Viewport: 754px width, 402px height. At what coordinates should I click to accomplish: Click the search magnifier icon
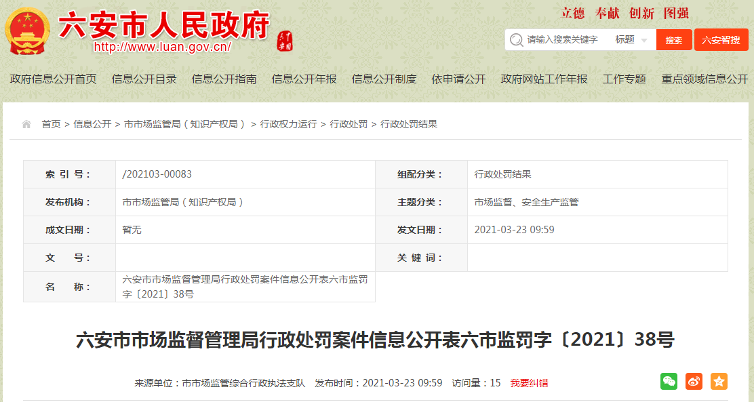click(x=517, y=40)
